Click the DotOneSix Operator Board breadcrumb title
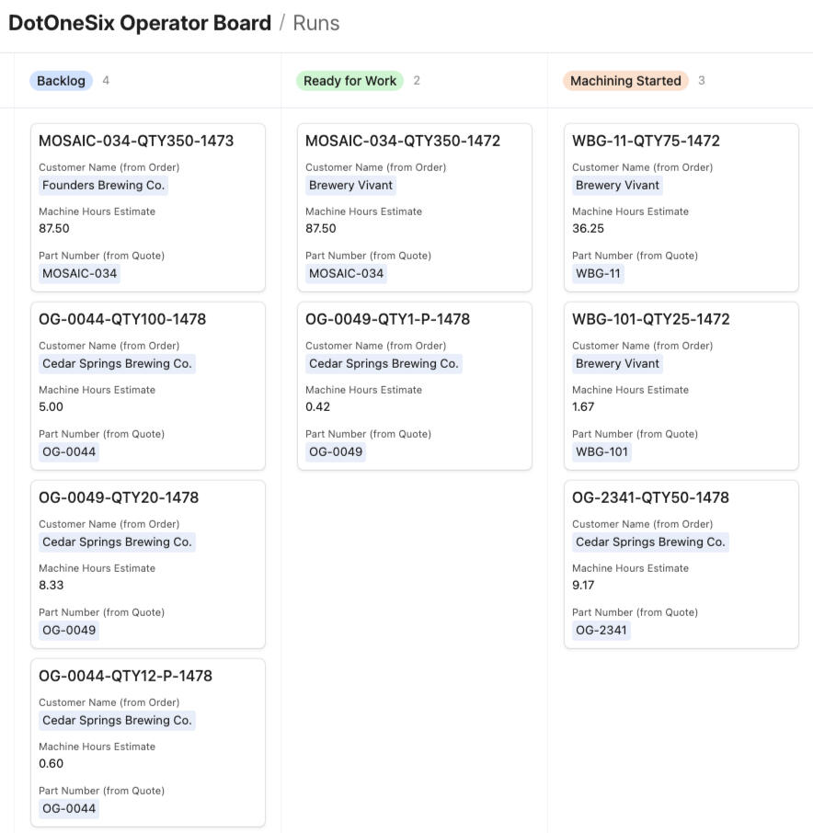This screenshot has height=833, width=813. click(x=140, y=23)
